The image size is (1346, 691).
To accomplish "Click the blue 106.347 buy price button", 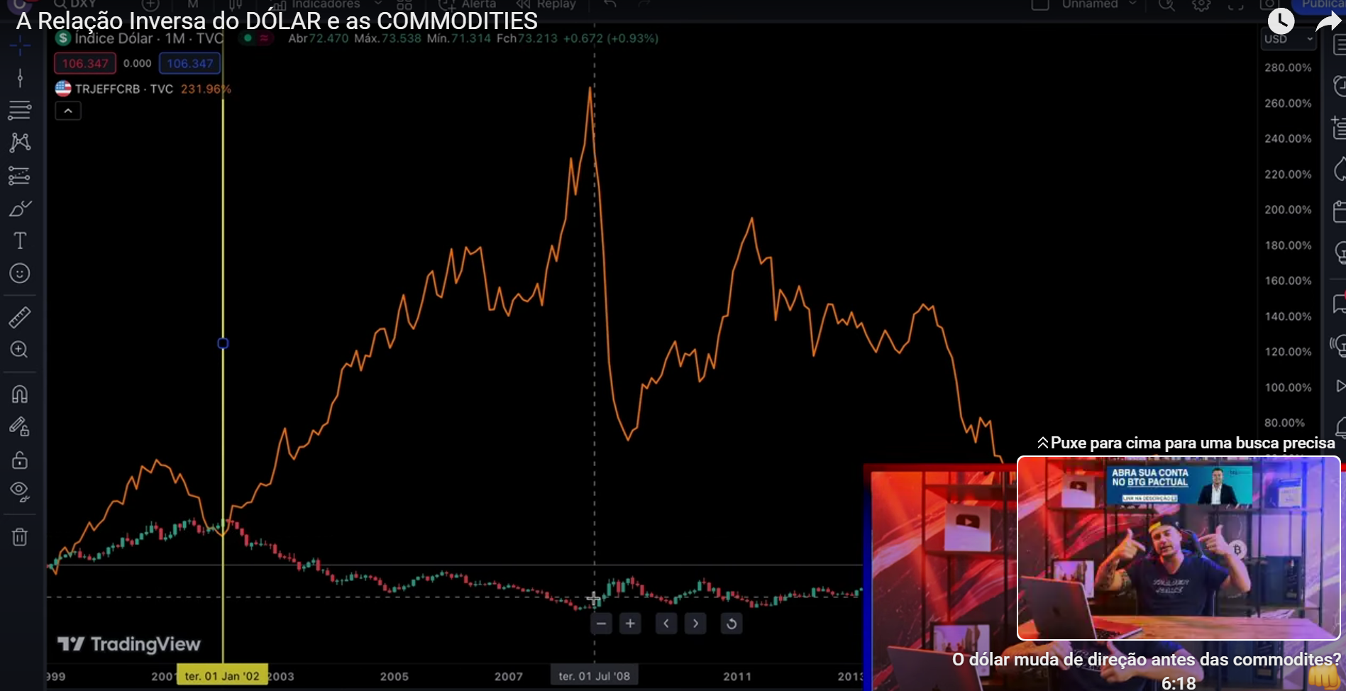I will pyautogui.click(x=189, y=64).
